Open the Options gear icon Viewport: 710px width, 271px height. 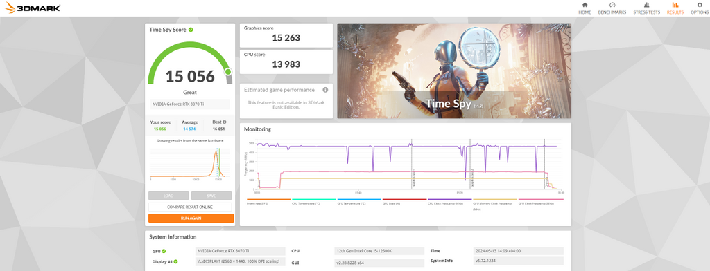tap(700, 5)
